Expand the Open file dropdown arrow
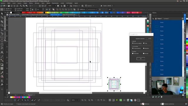The height and width of the screenshot is (106, 188). 6,6
